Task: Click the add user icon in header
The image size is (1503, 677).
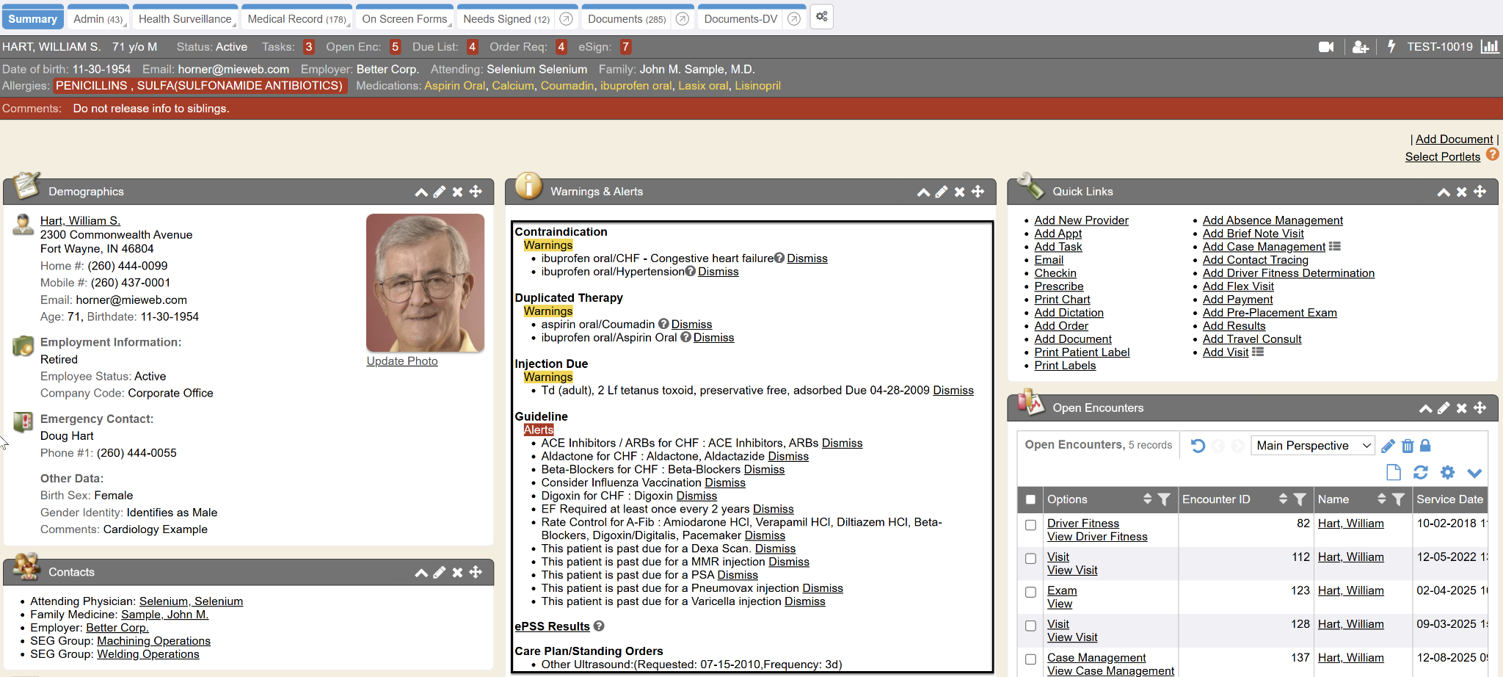Action: point(1360,47)
